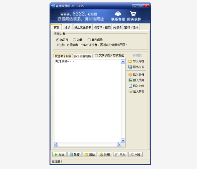
Task: Click the 预览图片 preview label
Action: (138, 56)
